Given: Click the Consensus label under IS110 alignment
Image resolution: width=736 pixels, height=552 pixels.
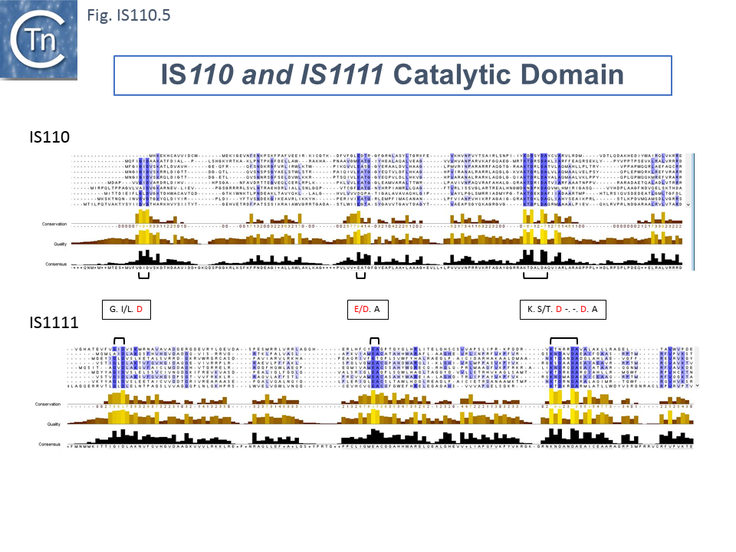Looking at the screenshot, I should [x=55, y=264].
